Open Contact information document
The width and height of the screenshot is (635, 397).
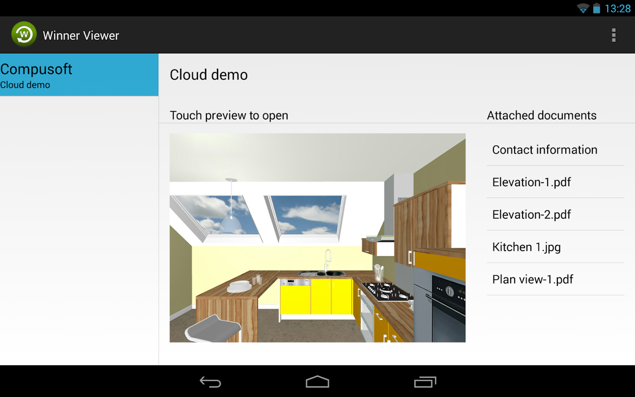click(556, 150)
